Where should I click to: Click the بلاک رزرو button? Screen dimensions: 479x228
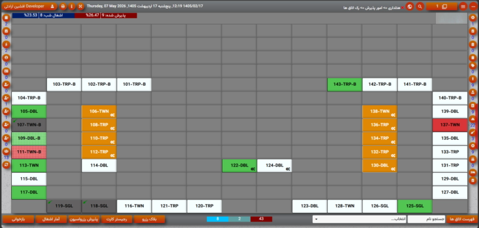(149, 219)
